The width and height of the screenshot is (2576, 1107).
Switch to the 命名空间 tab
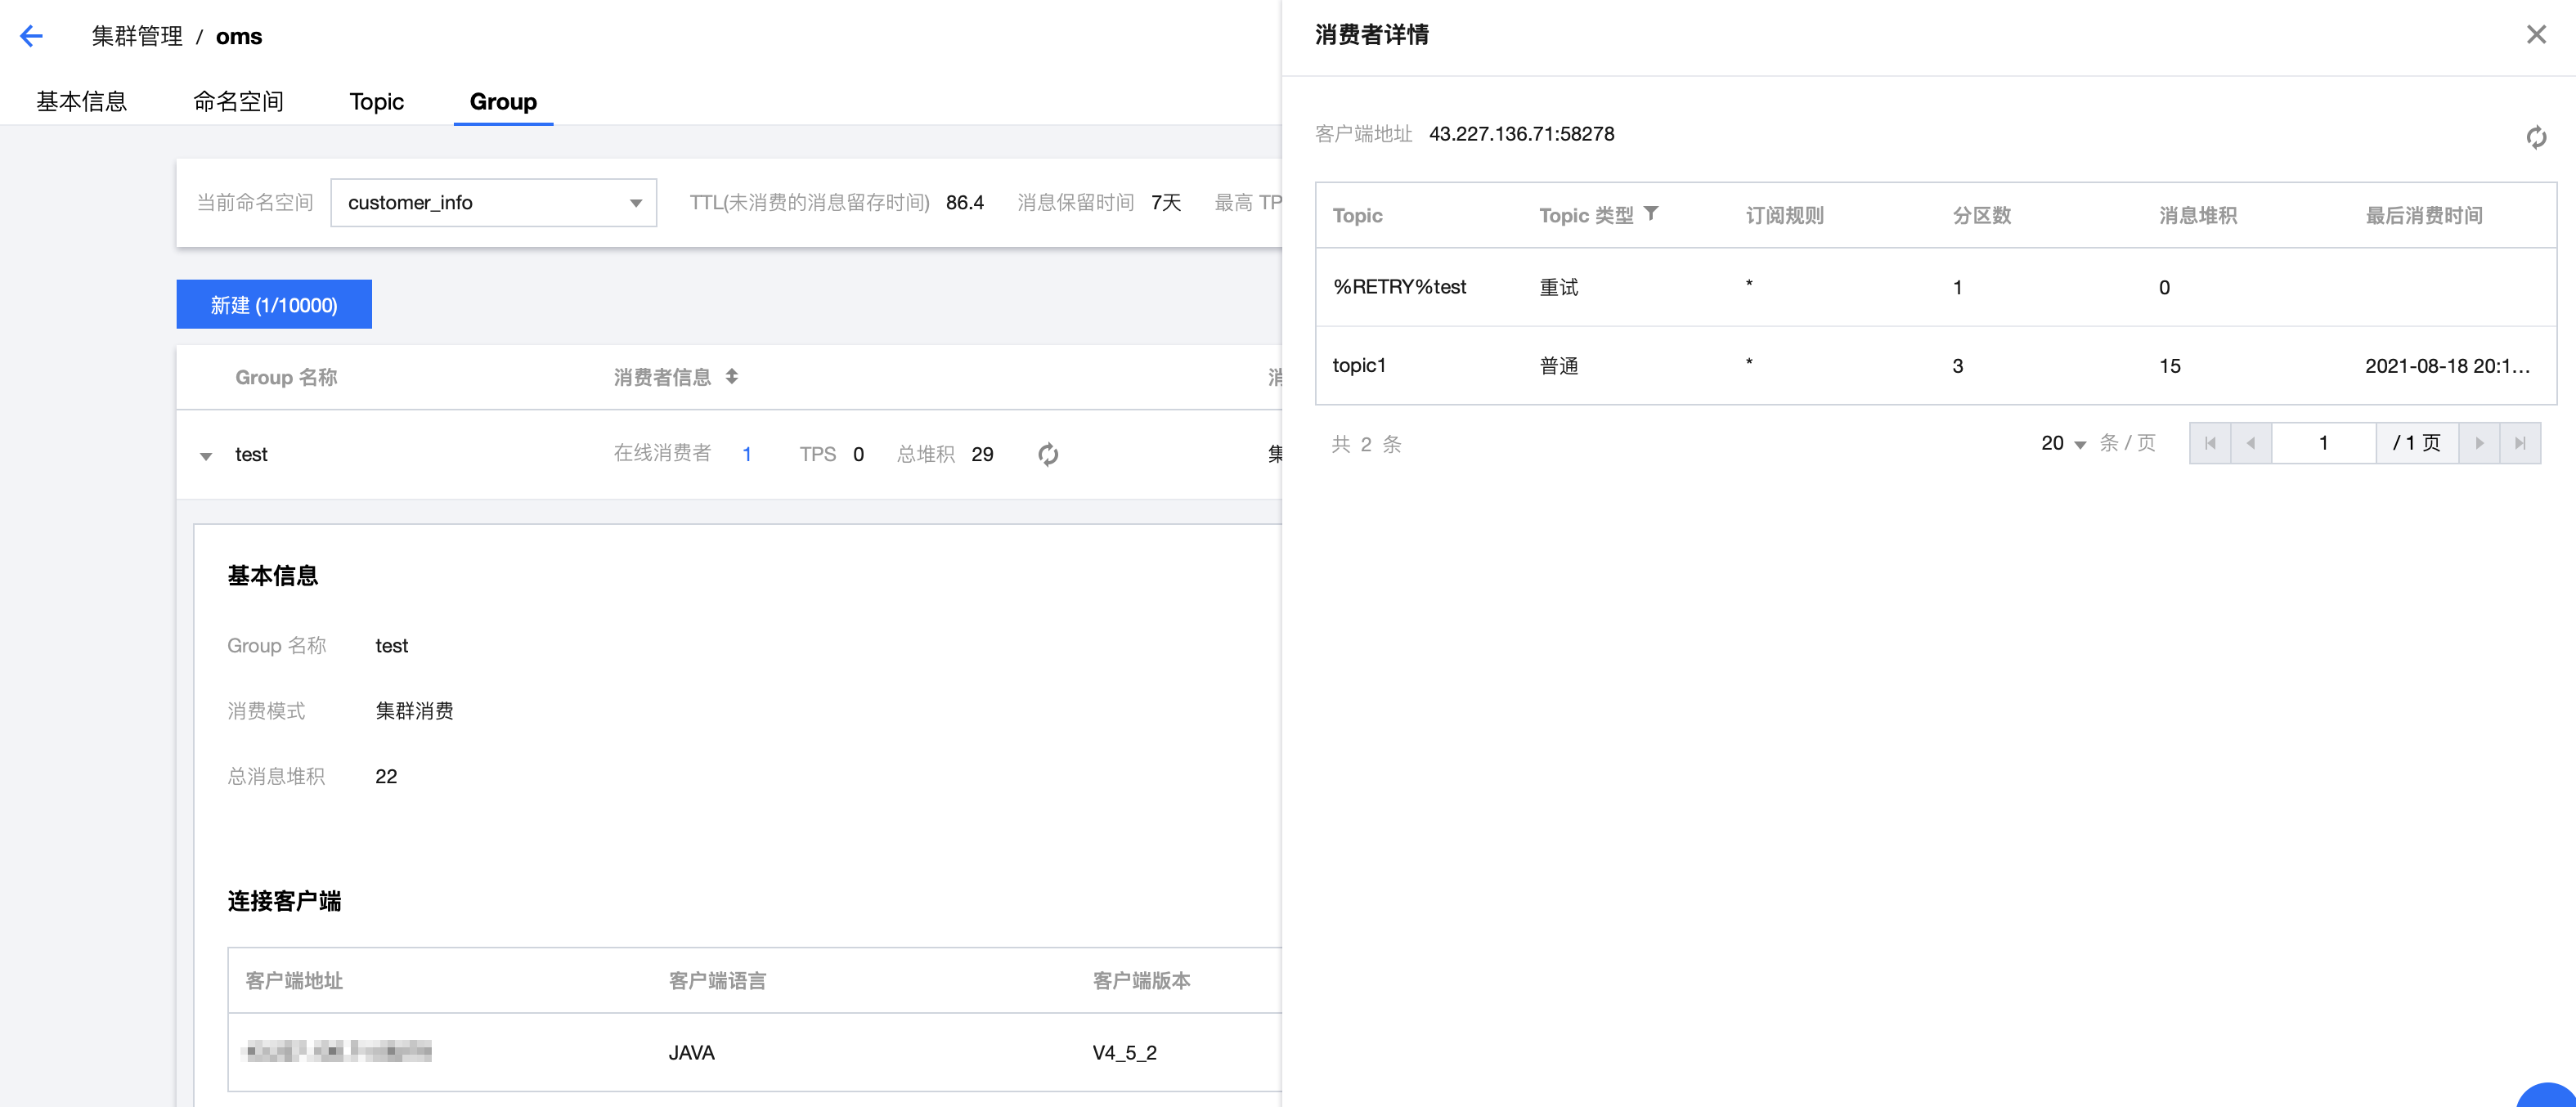click(x=239, y=101)
